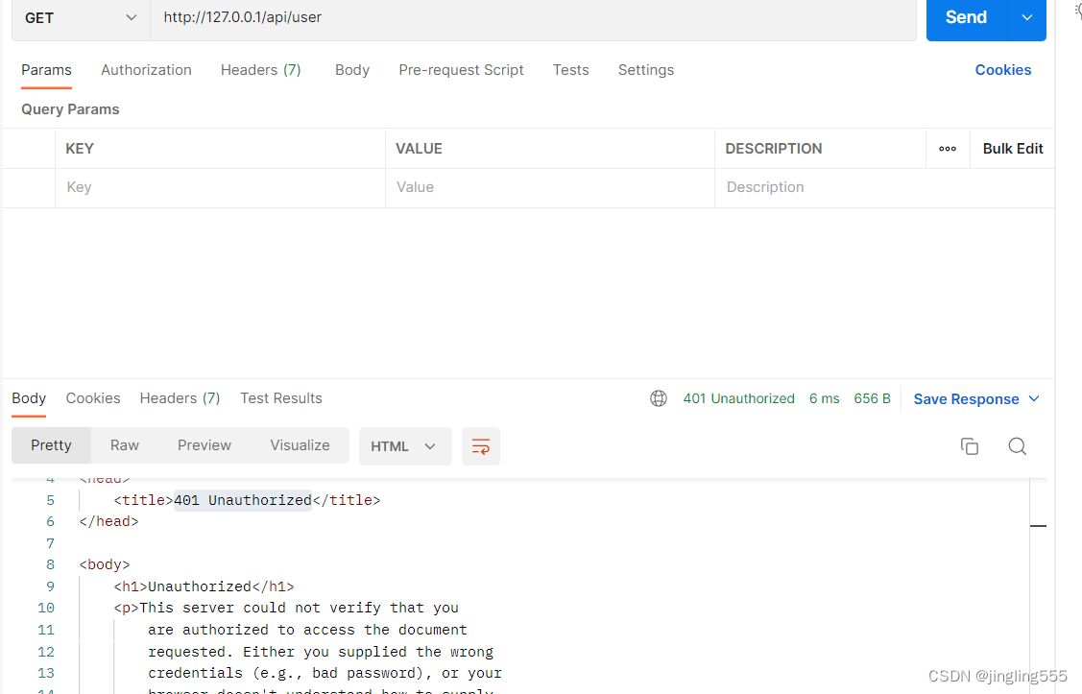Viewport: 1082px width, 694px height.
Task: Toggle line wrapping in response body
Action: click(x=480, y=445)
